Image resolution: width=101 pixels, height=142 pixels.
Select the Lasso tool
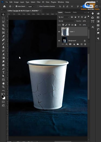pos(3,22)
